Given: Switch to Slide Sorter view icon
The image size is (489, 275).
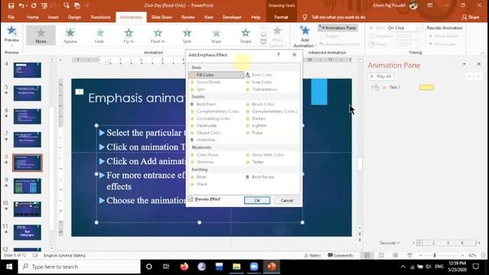Looking at the screenshot, I should point(381,255).
